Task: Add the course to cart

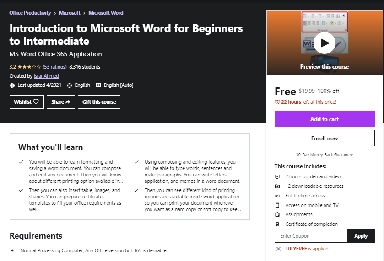Action: coord(325,119)
